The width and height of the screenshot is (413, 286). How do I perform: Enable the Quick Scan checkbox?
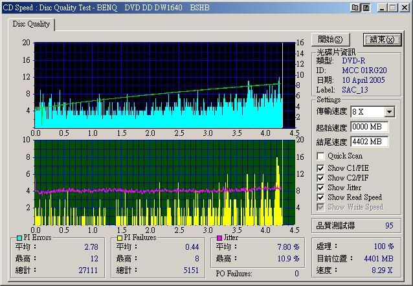[x=320, y=156]
